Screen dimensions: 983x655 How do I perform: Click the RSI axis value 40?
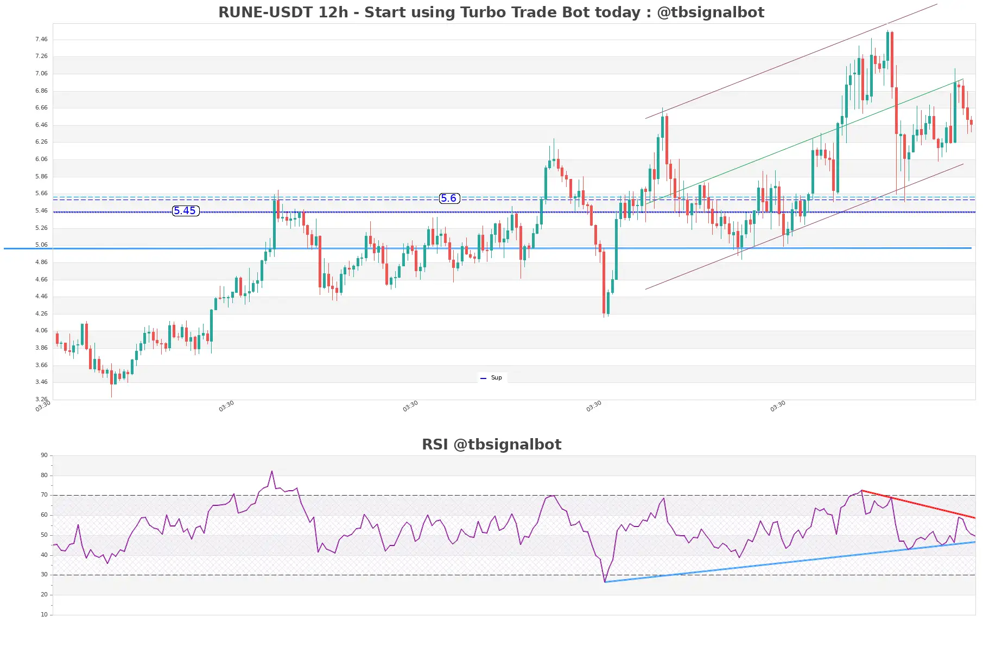[44, 555]
